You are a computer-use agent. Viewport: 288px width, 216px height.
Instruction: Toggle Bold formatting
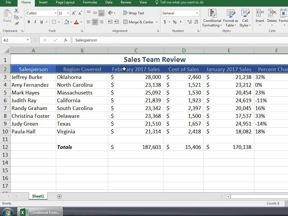29,22
